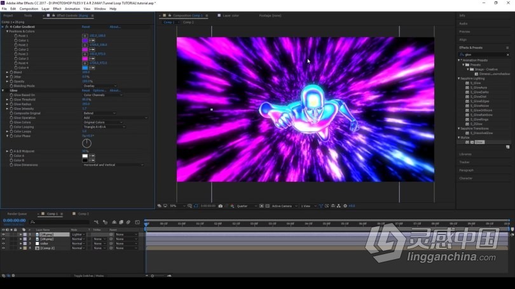Toggle the region of interest button
Screen dimensions: 515x289
261,206
